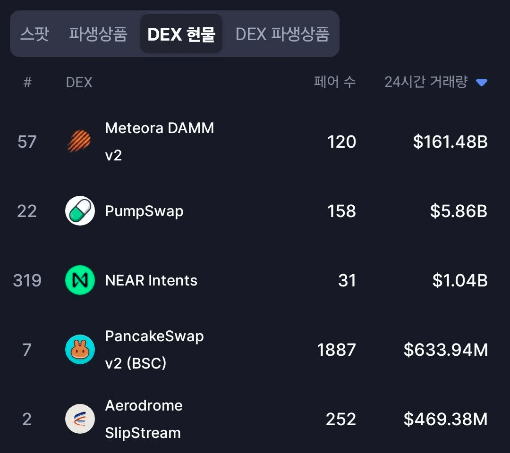Switch to the 스팟 tab
The image size is (510, 453).
(34, 34)
